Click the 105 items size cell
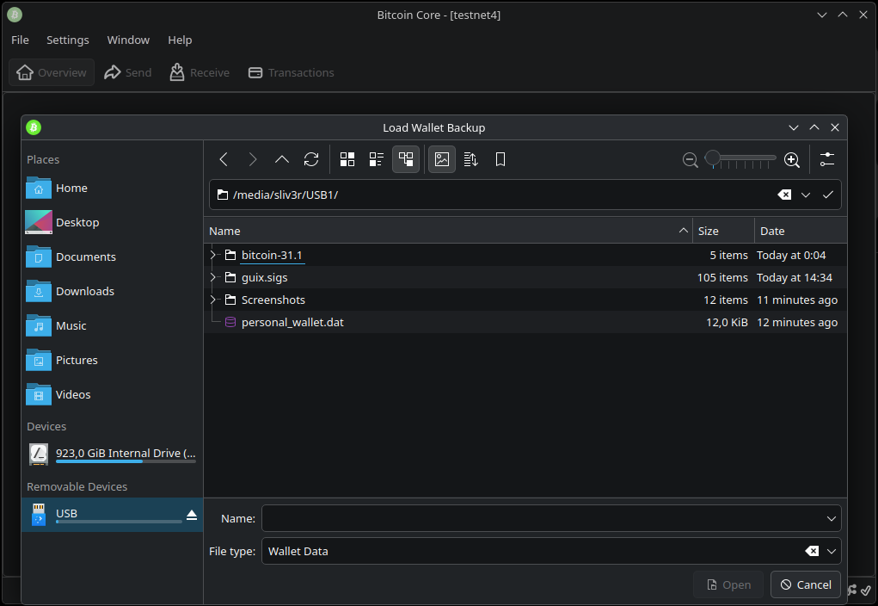The height and width of the screenshot is (606, 878). pos(722,277)
